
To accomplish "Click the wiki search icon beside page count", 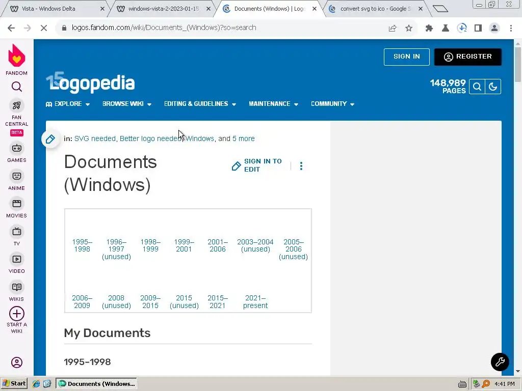I will point(477,87).
